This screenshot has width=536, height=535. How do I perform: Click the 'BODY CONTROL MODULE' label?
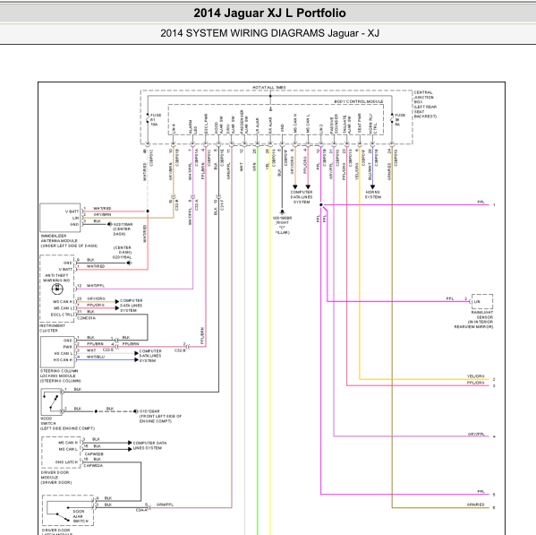pos(359,101)
